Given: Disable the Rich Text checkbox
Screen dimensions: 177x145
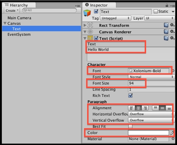Looking at the screenshot, I should click(130, 96).
